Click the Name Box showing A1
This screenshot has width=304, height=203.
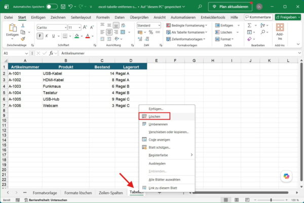coord(14,53)
